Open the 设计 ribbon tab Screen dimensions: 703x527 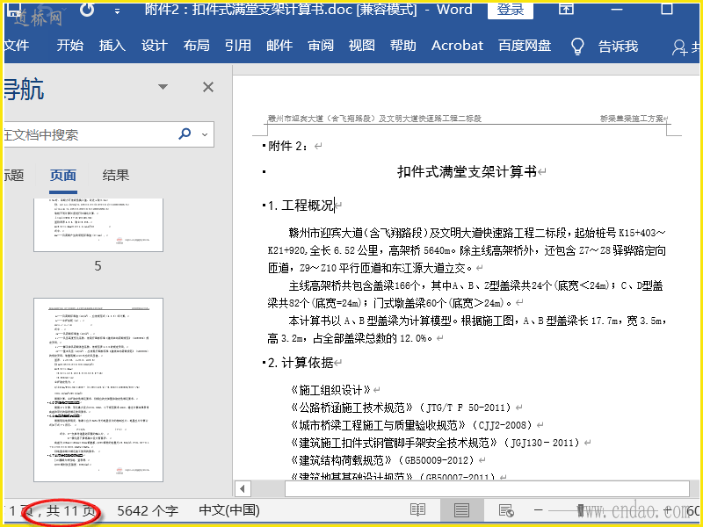pyautogui.click(x=155, y=46)
